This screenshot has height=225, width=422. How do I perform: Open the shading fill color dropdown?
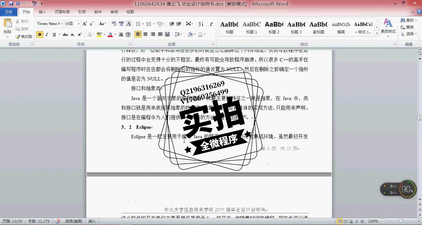195,34
